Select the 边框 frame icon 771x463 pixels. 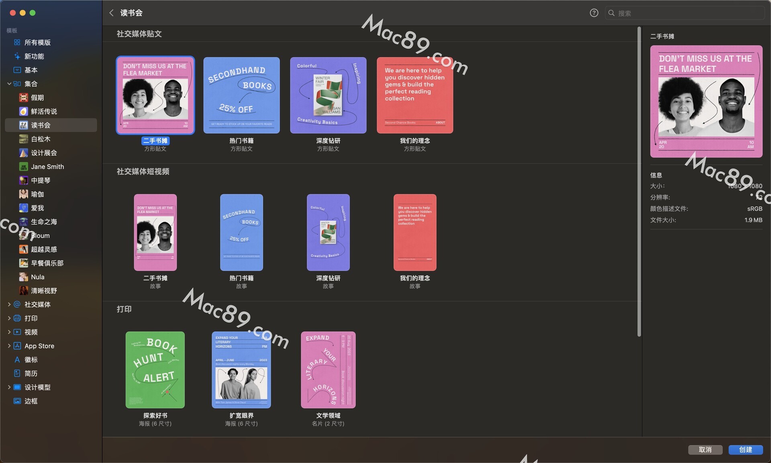point(17,401)
